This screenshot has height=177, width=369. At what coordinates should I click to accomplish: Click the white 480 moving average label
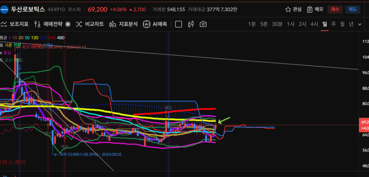[61, 38]
